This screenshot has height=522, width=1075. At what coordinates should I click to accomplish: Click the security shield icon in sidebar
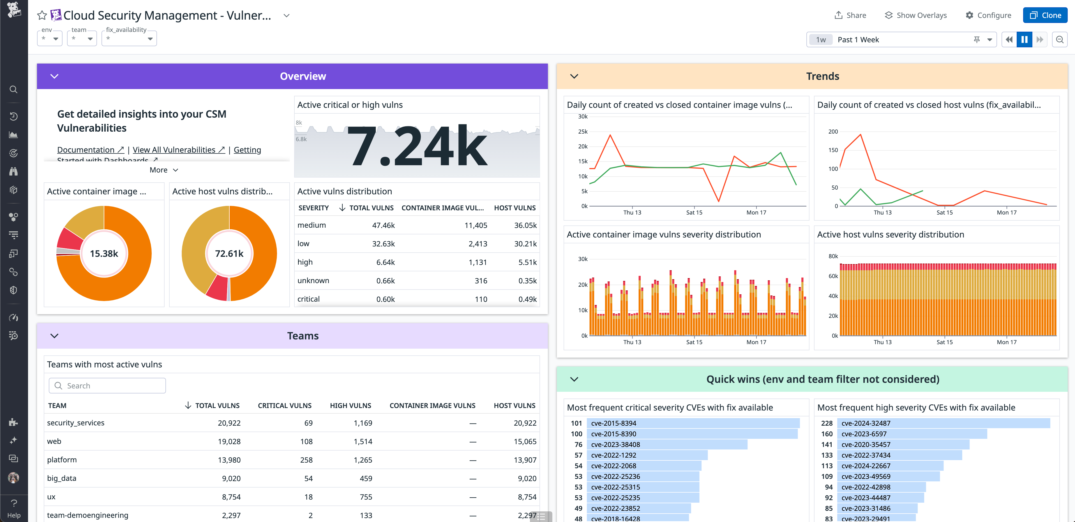tap(13, 290)
